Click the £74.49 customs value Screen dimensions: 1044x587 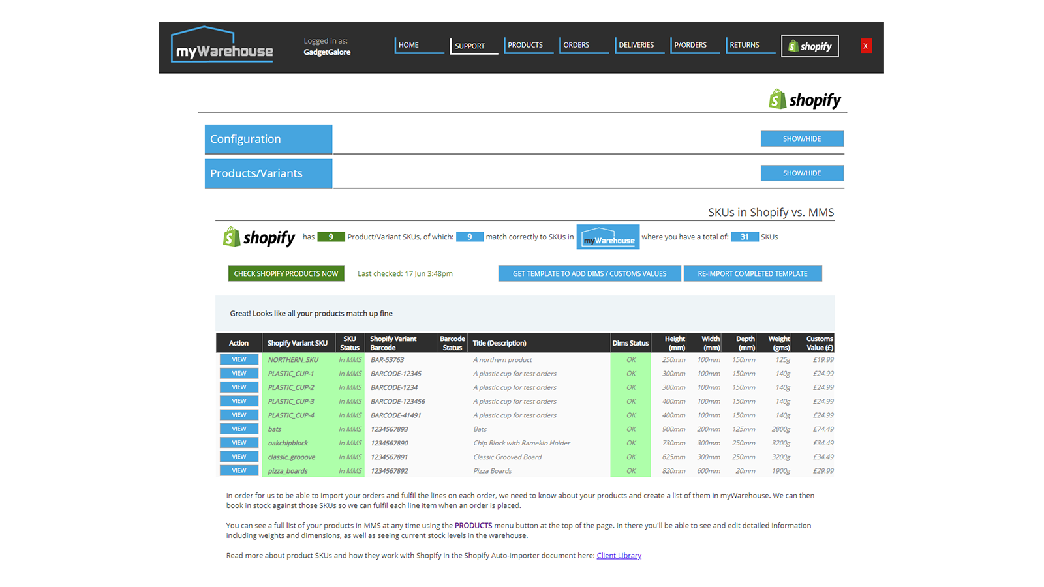(x=823, y=429)
